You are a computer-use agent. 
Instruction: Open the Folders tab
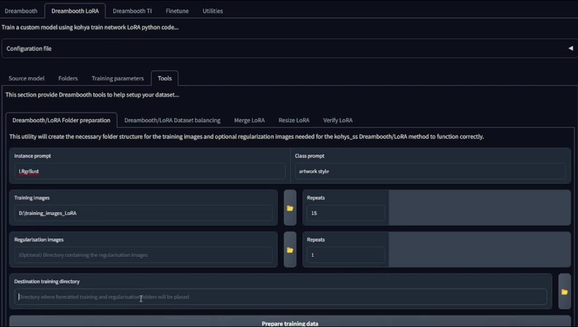tap(68, 78)
